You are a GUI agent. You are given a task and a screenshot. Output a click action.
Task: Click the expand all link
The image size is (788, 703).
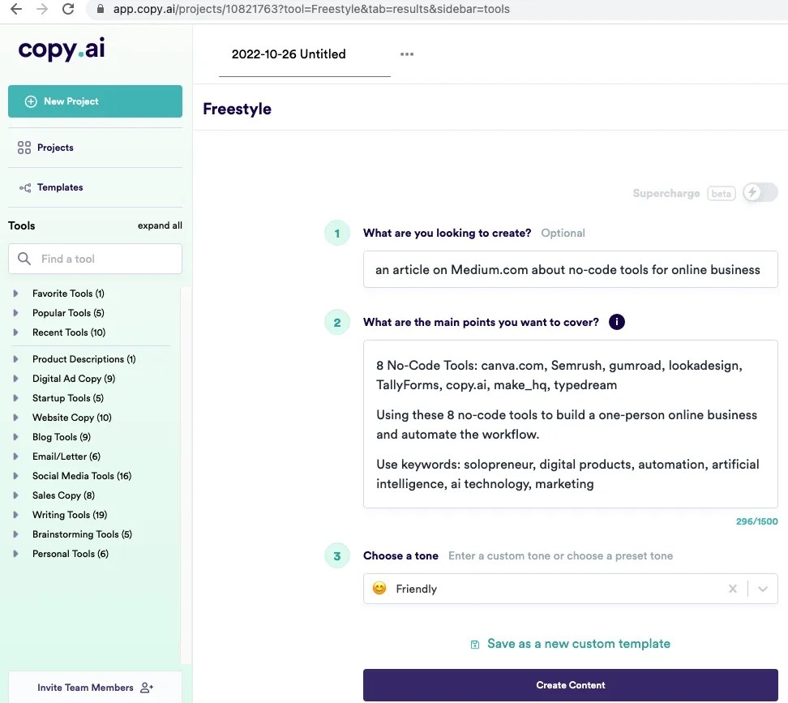160,225
